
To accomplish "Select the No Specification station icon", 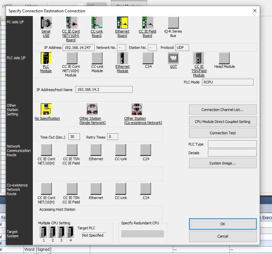I will coord(46,109).
